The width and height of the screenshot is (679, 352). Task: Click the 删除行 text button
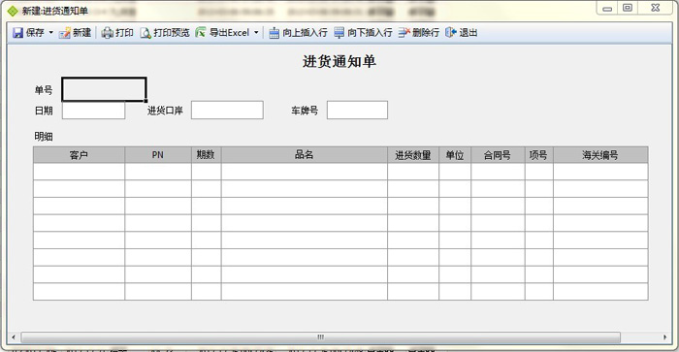pos(426,32)
